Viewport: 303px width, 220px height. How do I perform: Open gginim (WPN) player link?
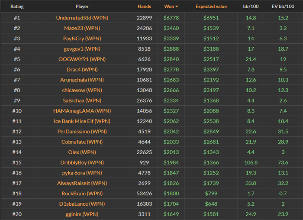[82, 214]
